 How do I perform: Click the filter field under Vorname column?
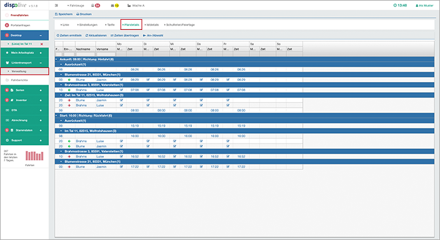point(106,54)
